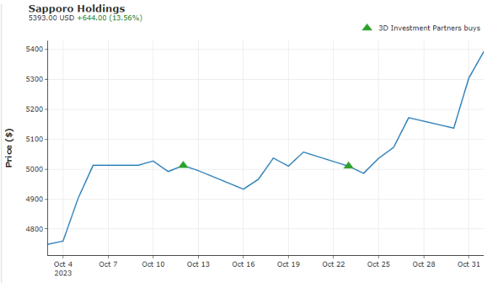This screenshot has width=497, height=295.
Task: Click the Oct 10 date tick label
Action: click(153, 265)
